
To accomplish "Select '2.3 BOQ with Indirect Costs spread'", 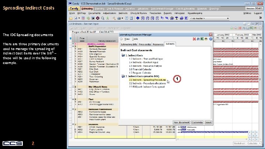I will [x=147, y=87].
